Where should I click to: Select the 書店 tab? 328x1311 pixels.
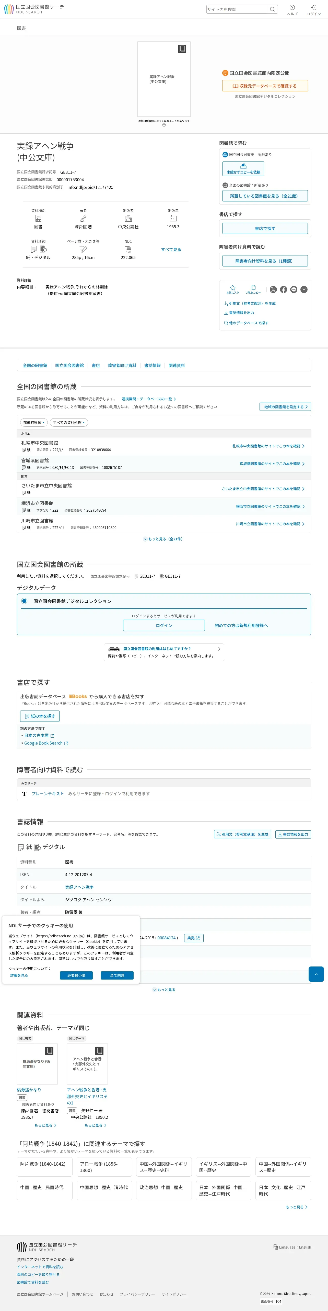coord(96,366)
